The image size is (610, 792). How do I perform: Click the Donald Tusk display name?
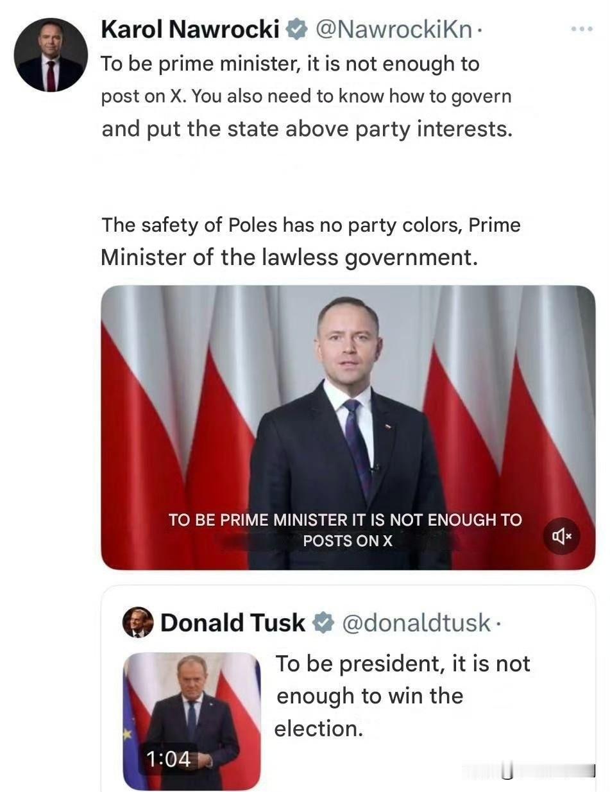[233, 622]
